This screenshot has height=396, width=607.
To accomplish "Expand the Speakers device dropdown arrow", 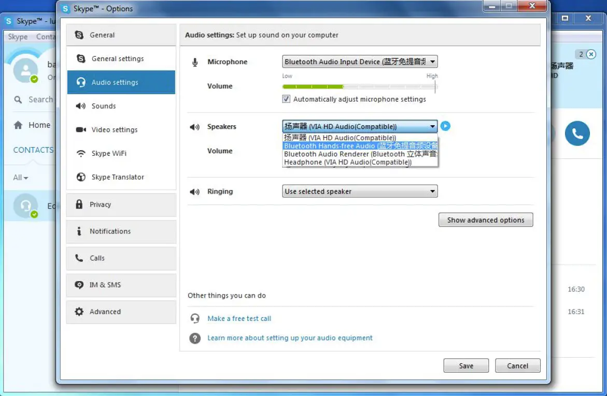I will pos(432,126).
